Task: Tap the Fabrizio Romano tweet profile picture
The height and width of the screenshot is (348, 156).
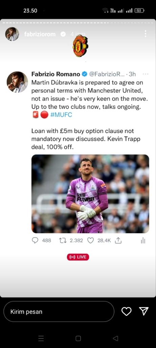Action: coord(17,82)
